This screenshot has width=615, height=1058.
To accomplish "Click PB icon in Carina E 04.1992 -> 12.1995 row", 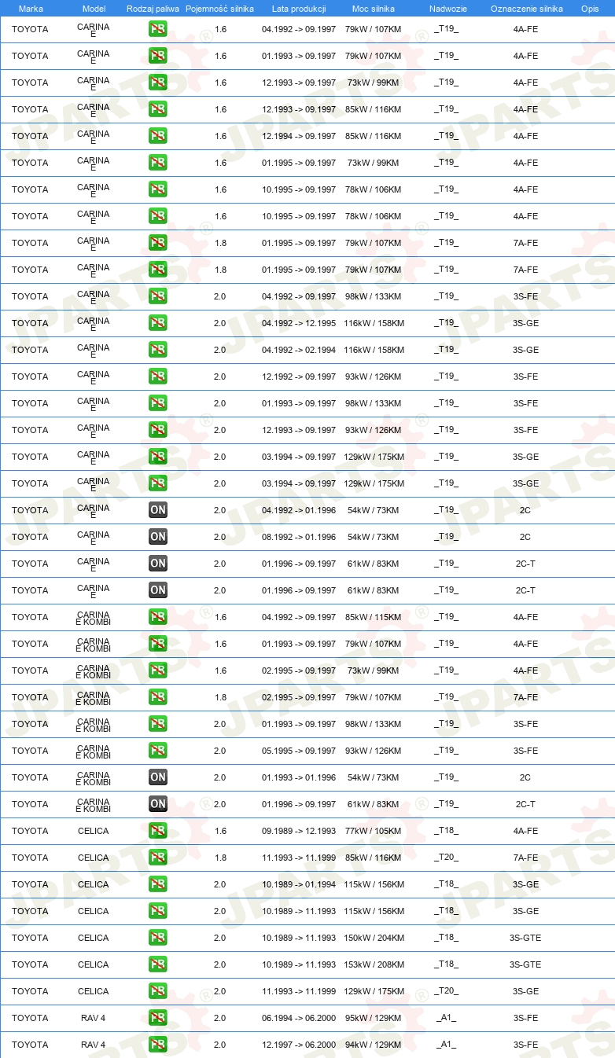I will (157, 323).
